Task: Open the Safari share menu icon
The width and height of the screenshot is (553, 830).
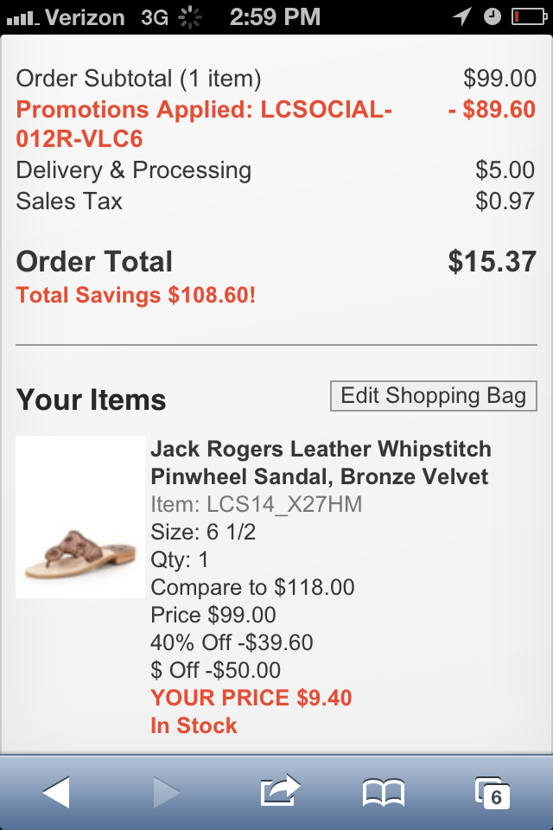Action: 279,790
